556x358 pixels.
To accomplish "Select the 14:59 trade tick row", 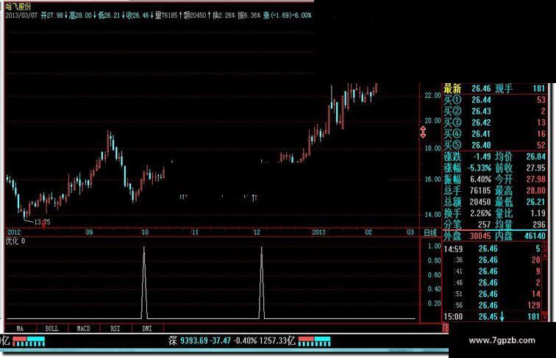I will [x=493, y=248].
